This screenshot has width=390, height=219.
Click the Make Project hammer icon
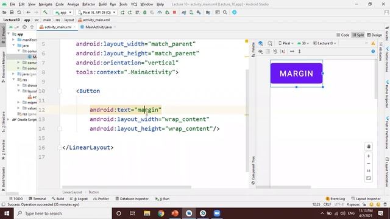tap(45, 12)
